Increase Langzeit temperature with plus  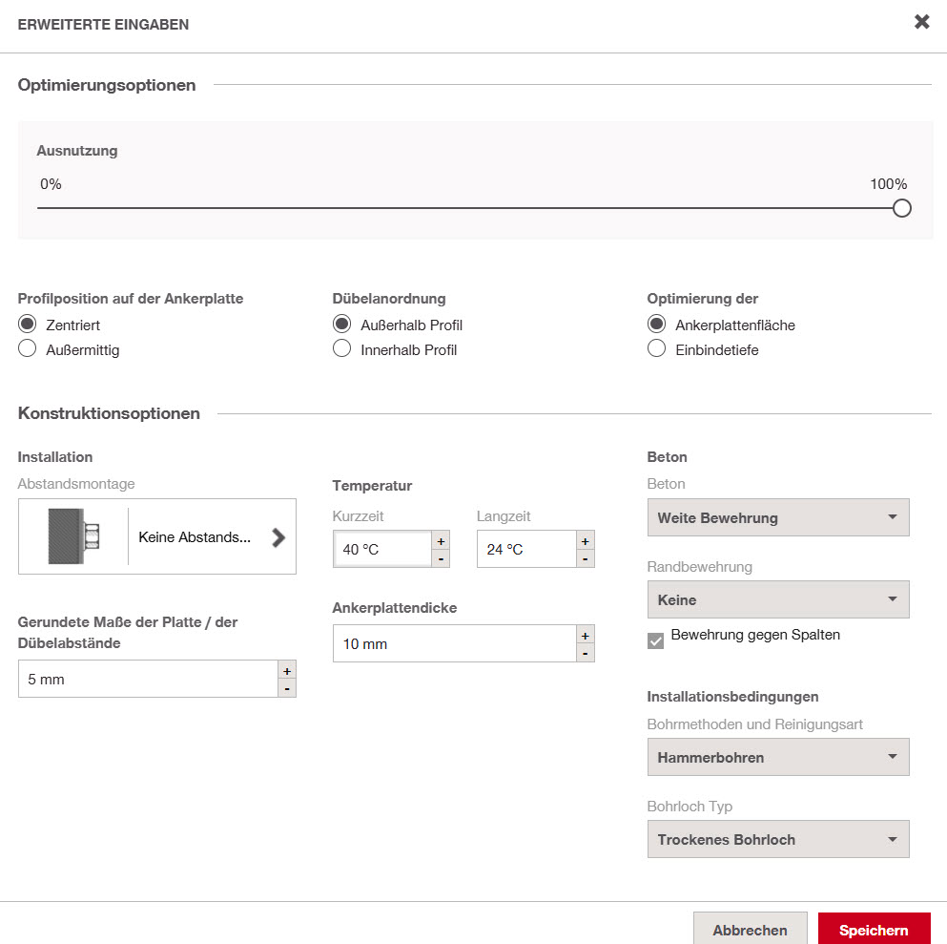point(586,541)
